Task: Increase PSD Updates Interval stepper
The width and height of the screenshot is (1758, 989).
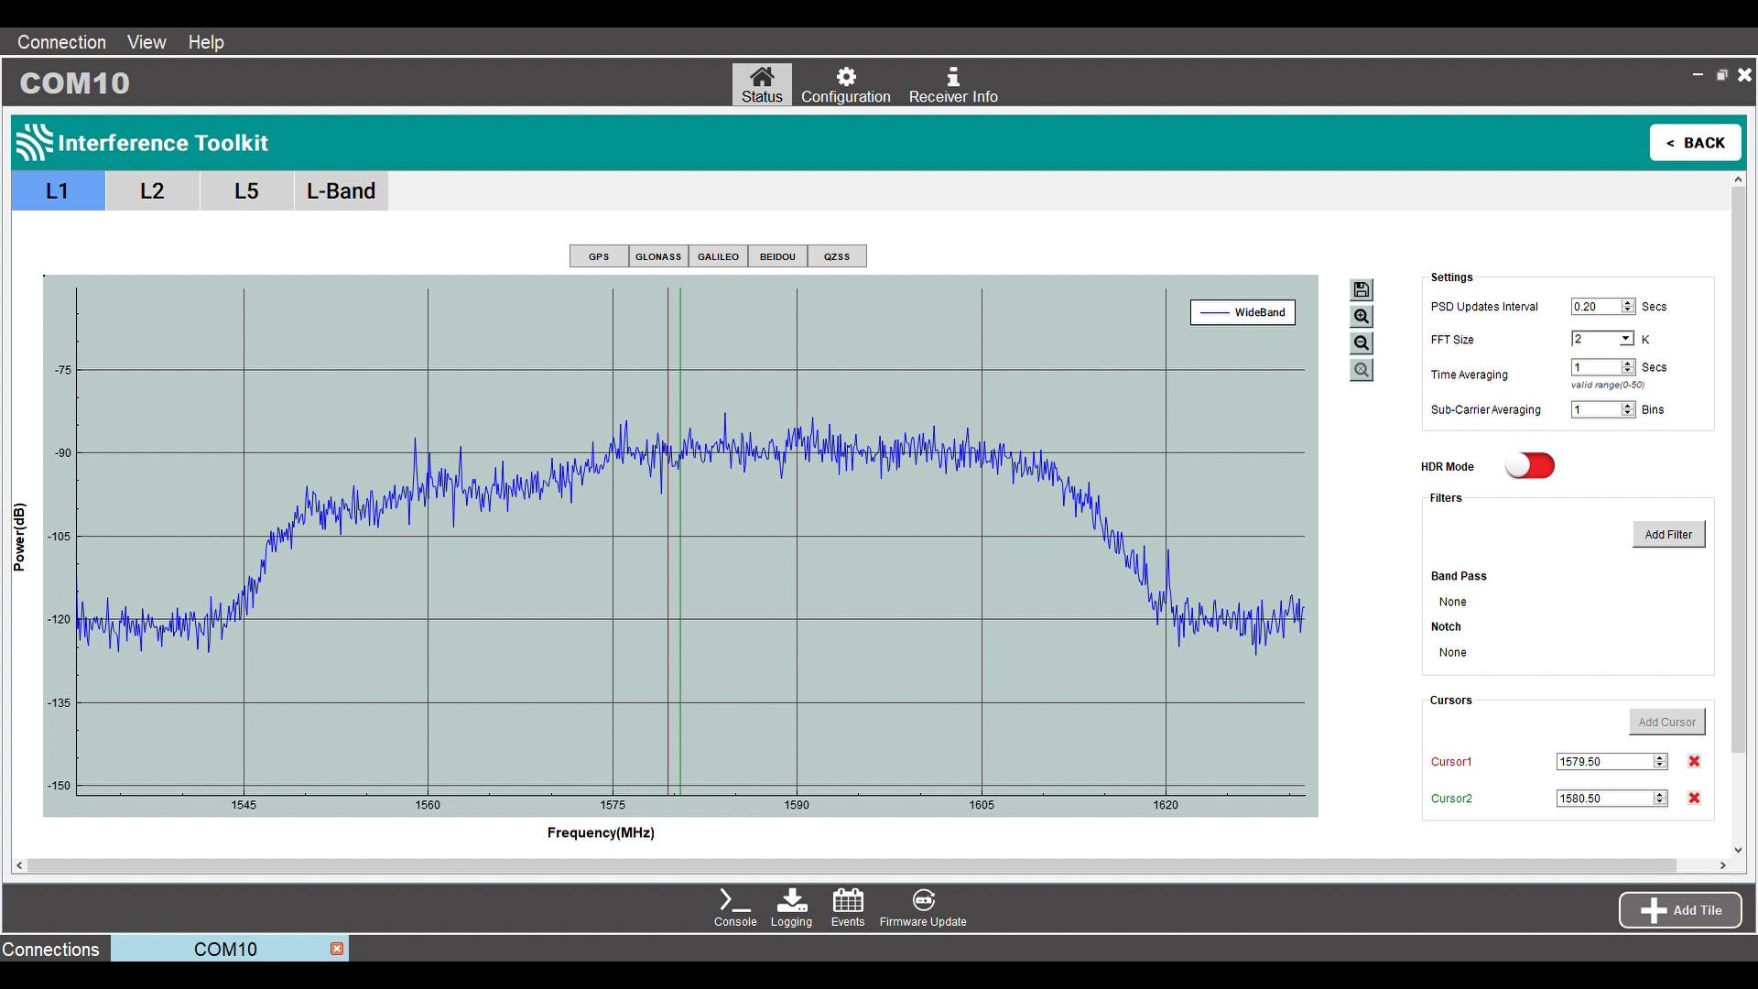Action: click(1627, 303)
